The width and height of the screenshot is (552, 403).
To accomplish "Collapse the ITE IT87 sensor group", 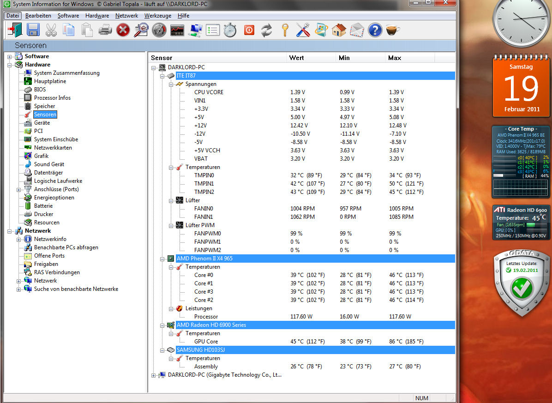I will tap(162, 76).
